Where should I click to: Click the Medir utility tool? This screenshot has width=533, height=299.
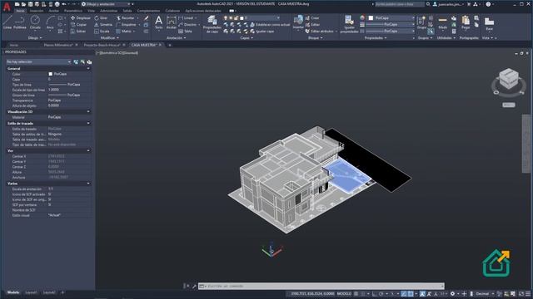[x=442, y=22]
